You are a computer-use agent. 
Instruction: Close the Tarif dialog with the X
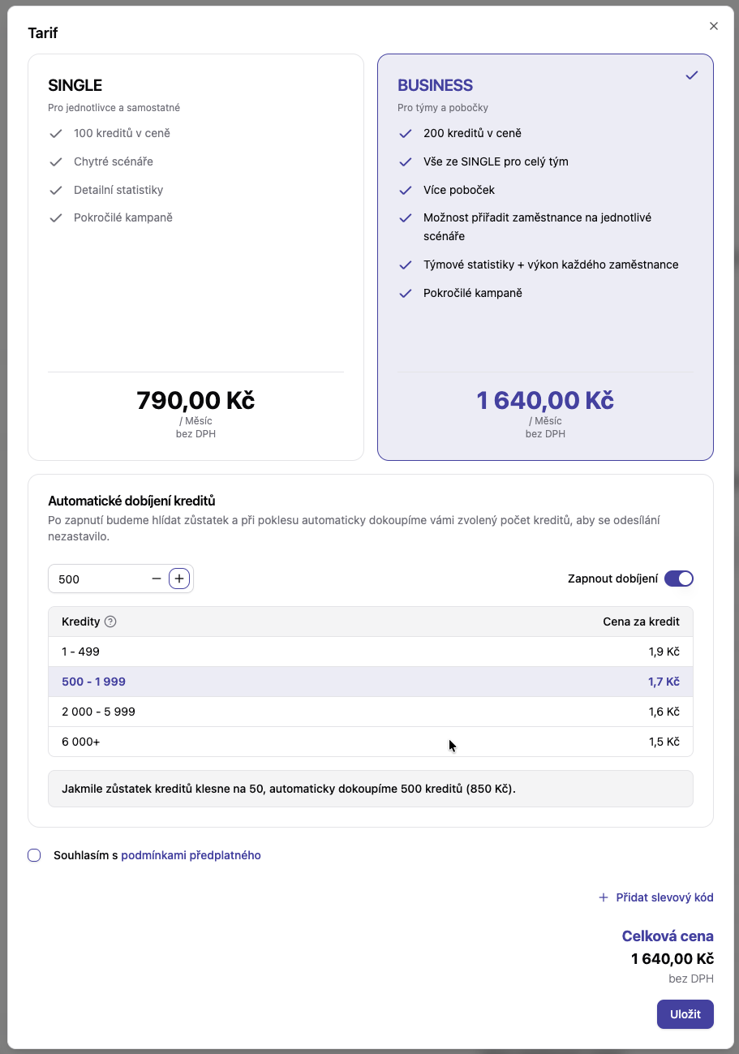(713, 25)
